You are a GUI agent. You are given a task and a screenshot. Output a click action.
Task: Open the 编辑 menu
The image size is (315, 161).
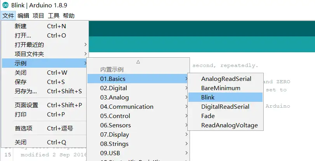[23, 16]
